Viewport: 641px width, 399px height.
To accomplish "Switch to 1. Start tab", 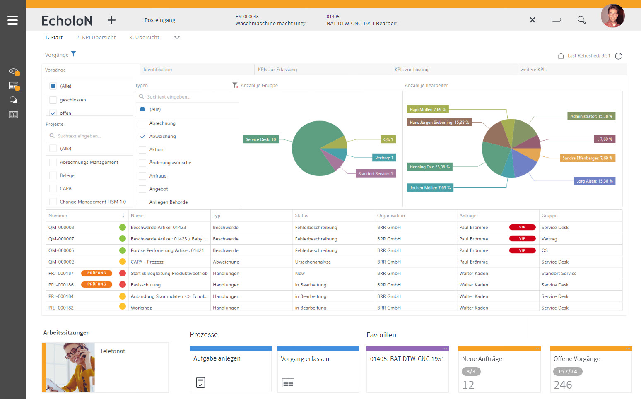I will [x=54, y=37].
